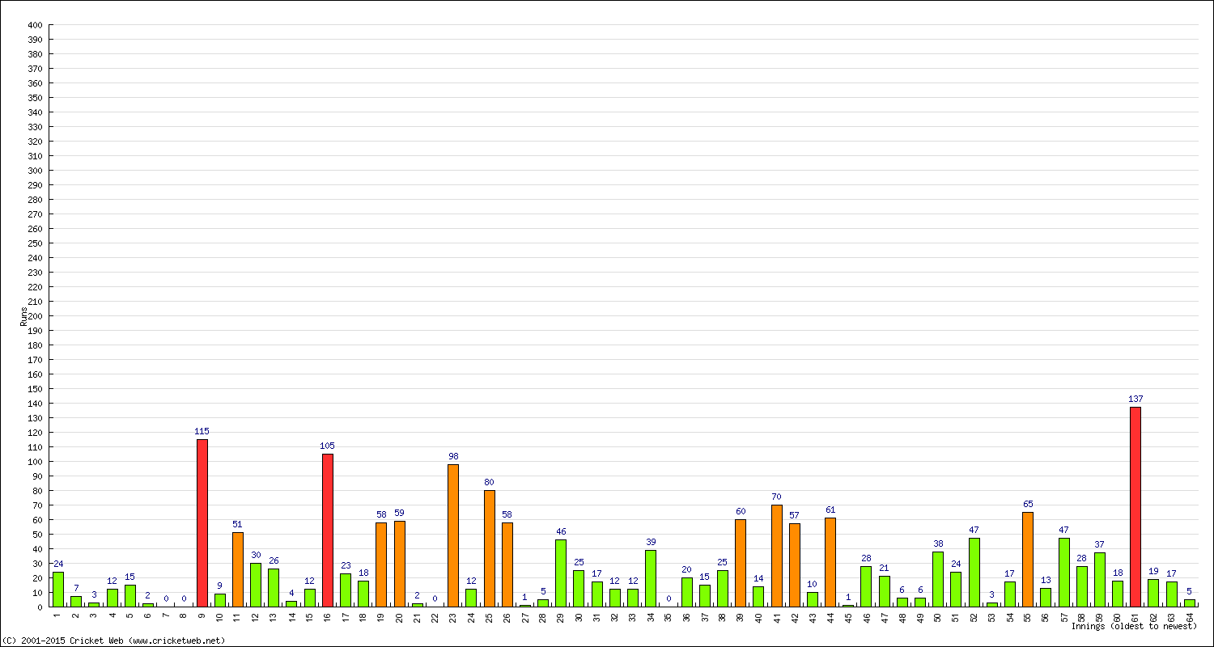
Task: Select the orange bar for innings 26
Action: point(507,565)
